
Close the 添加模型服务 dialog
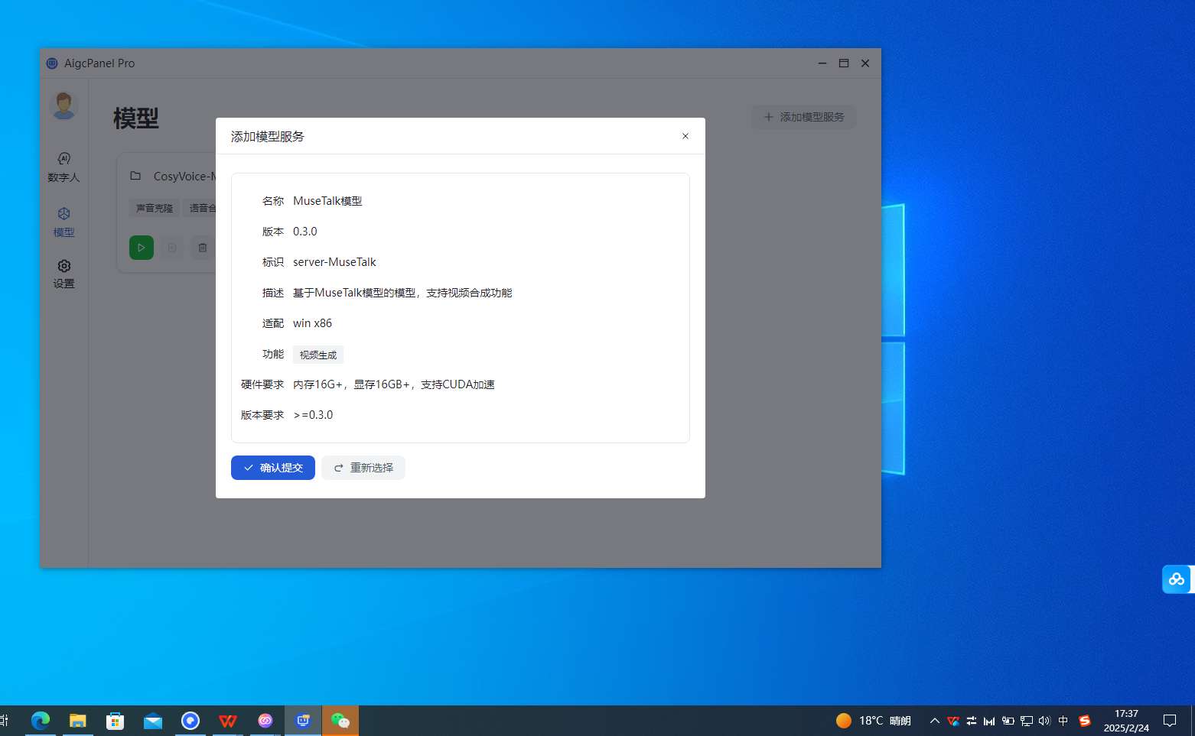pyautogui.click(x=685, y=136)
